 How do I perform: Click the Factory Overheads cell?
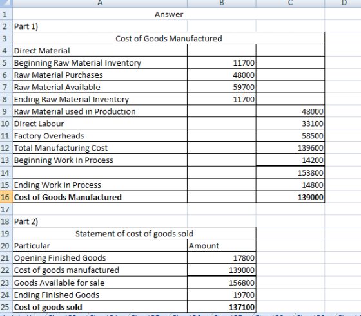[x=100, y=136]
